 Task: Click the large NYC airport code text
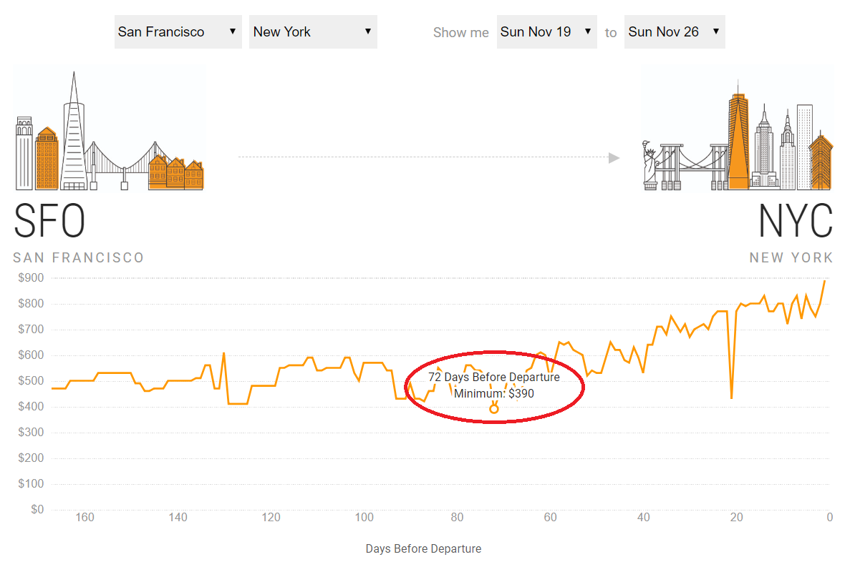[x=796, y=222]
